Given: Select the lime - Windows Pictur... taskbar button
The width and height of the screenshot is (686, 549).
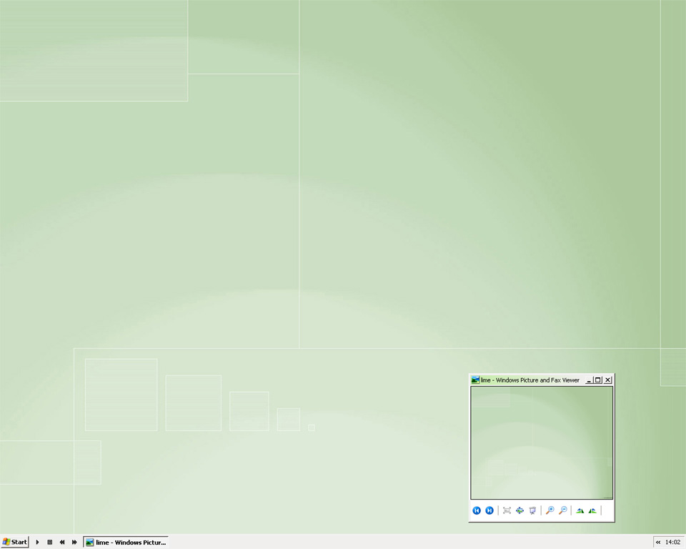Looking at the screenshot, I should [x=126, y=543].
